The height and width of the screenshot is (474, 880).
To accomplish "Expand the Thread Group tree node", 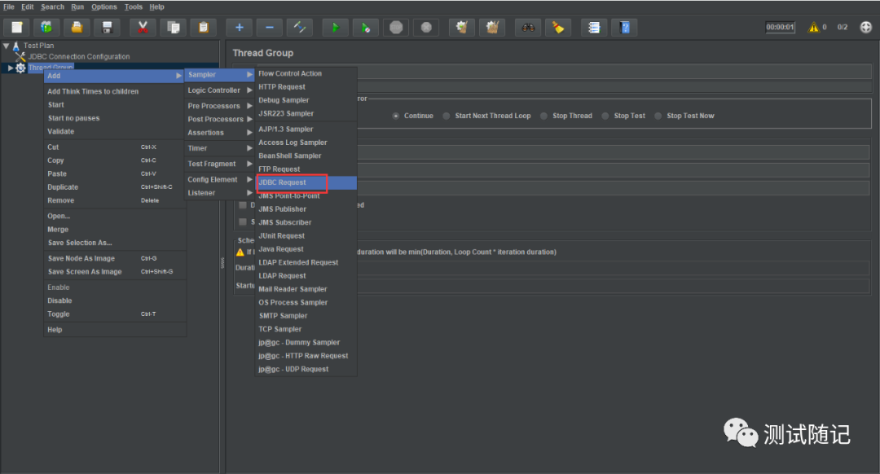I will (x=10, y=68).
